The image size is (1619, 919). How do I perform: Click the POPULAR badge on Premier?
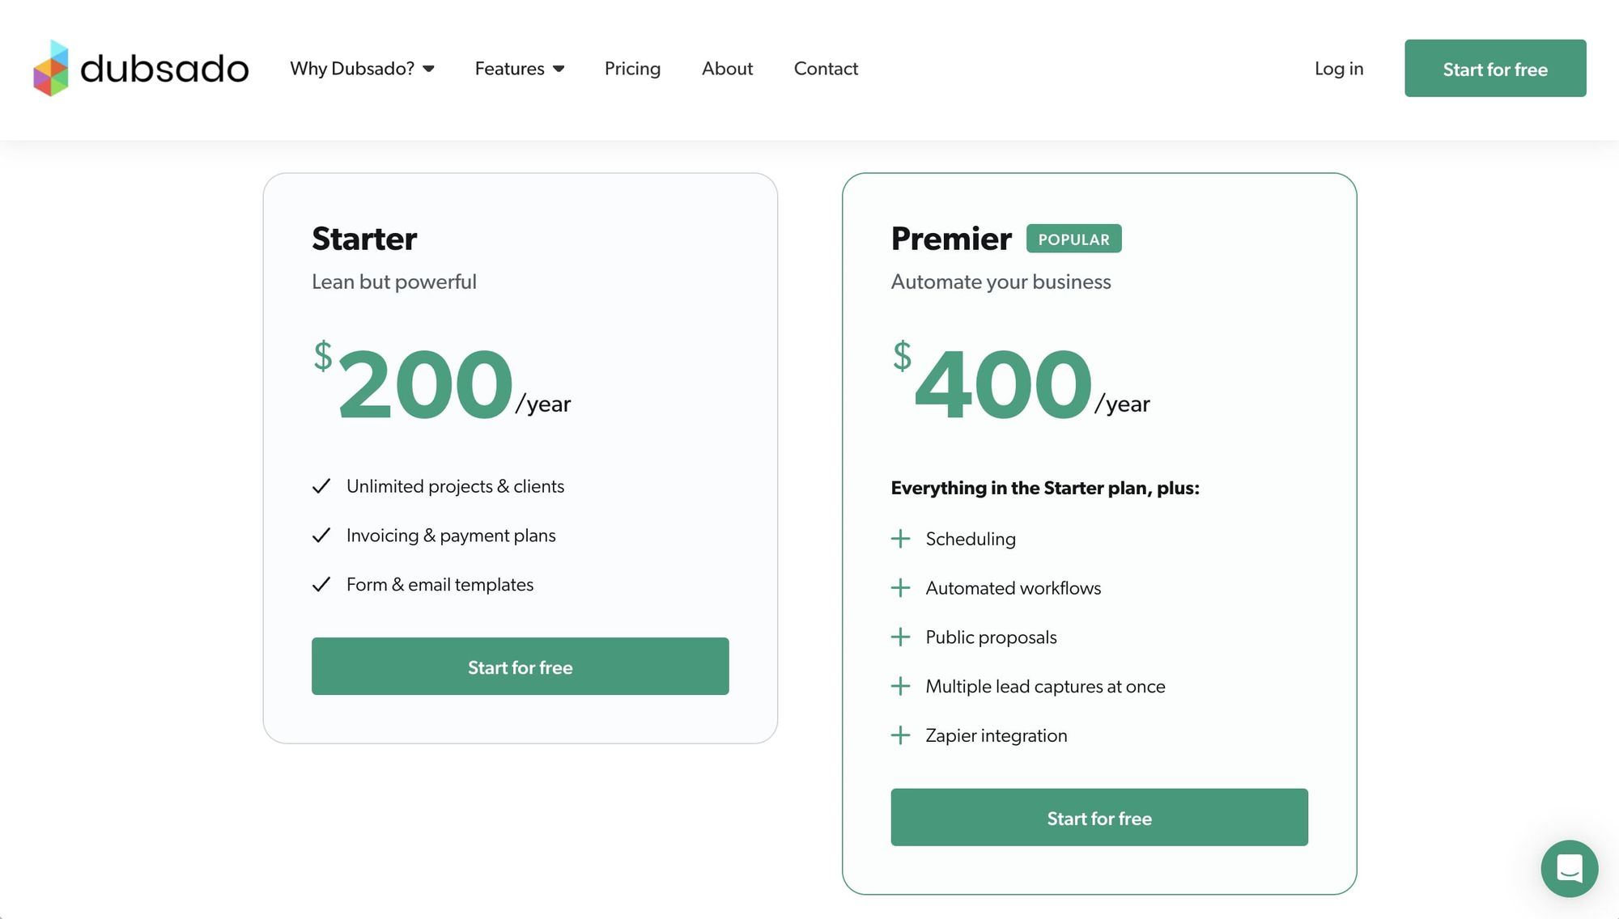[1073, 239]
